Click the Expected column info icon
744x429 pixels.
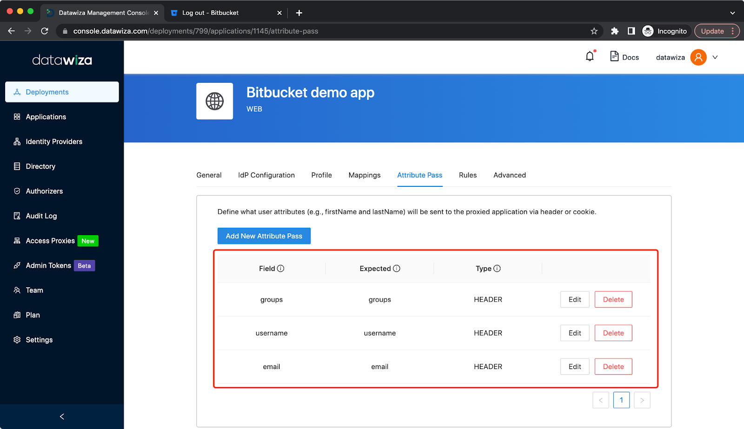(397, 269)
